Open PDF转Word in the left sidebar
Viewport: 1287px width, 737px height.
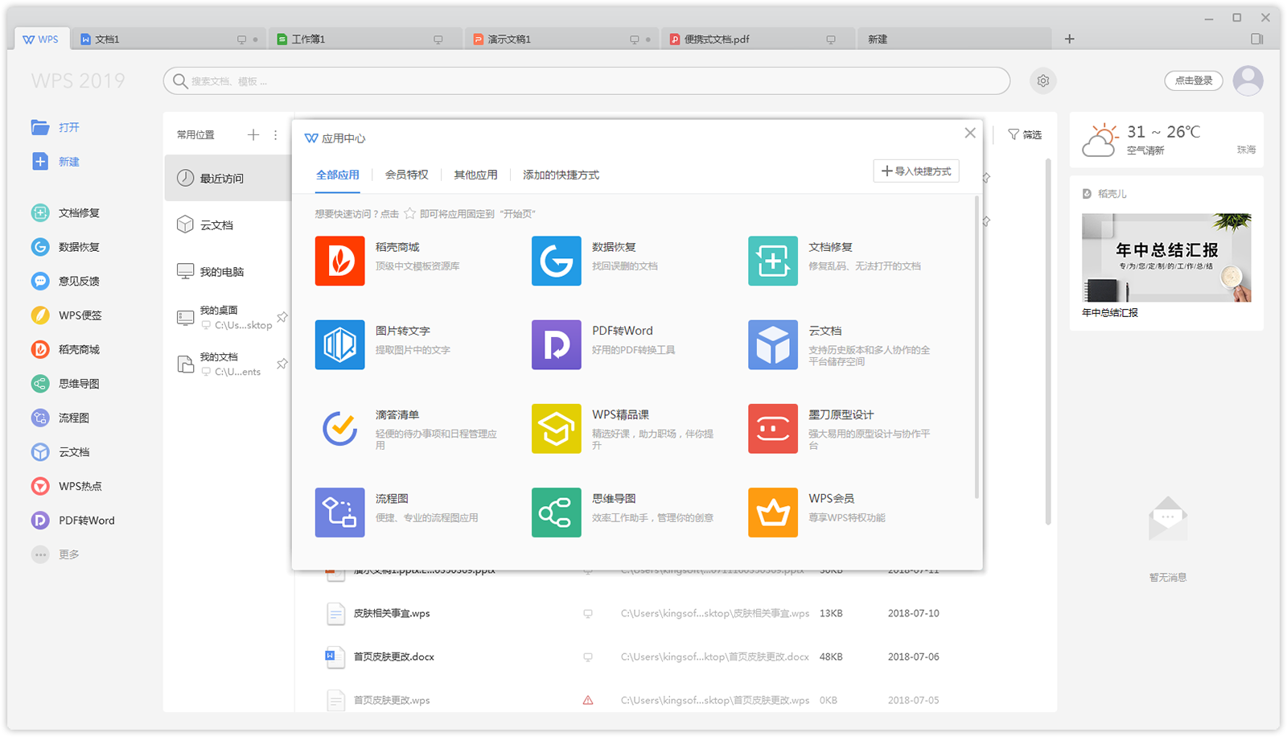tap(73, 521)
